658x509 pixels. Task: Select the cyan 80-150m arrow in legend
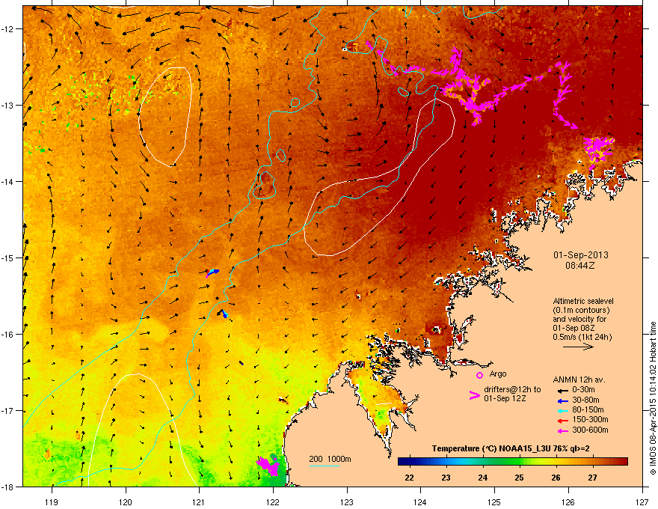click(562, 410)
